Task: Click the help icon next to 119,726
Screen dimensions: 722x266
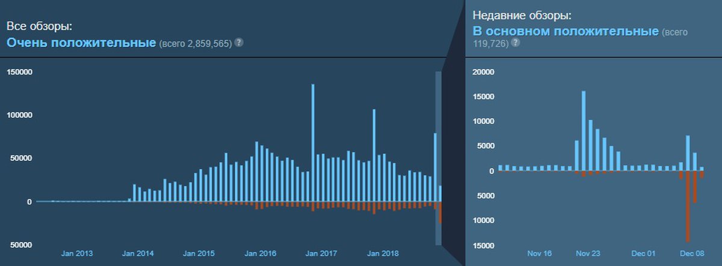Action: tap(516, 43)
